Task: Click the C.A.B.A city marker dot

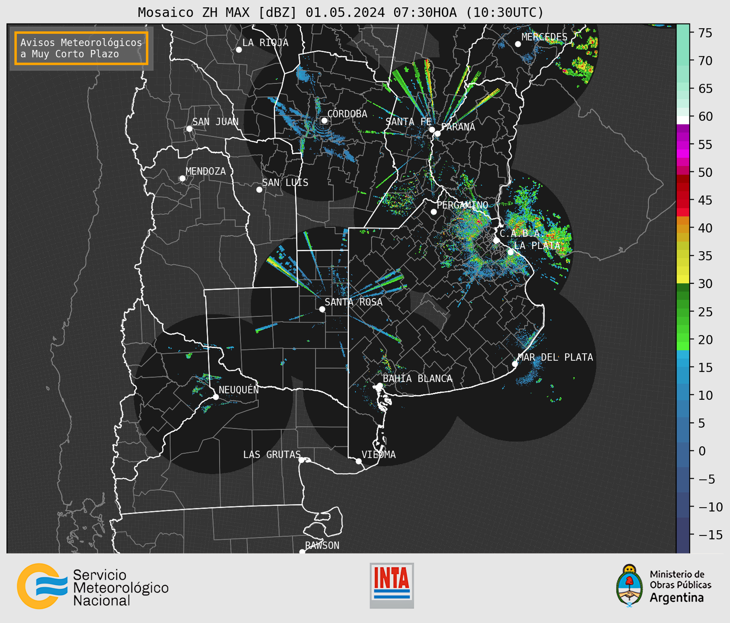Action: click(x=497, y=240)
